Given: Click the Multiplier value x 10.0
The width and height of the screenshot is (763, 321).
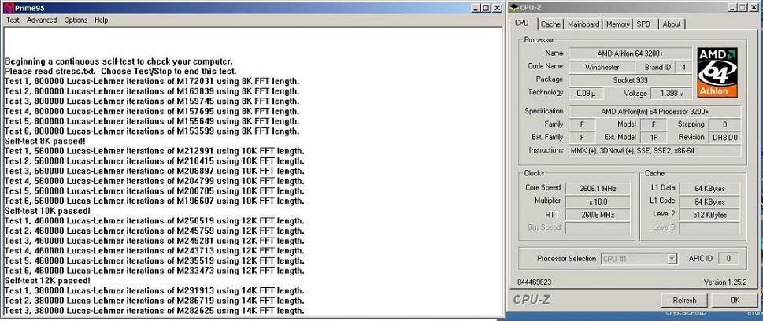Looking at the screenshot, I should [x=598, y=201].
